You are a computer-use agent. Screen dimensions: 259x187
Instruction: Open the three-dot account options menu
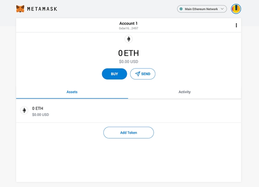tap(236, 25)
